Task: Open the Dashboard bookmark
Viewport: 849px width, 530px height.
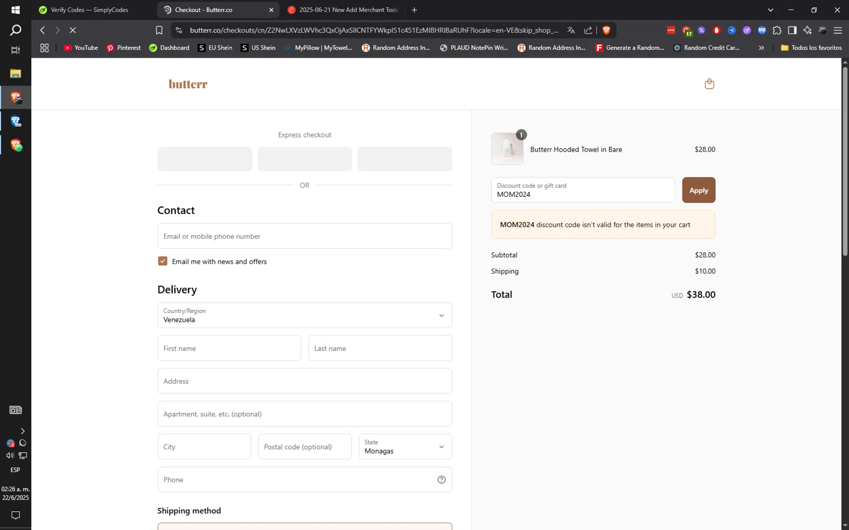Action: point(169,48)
